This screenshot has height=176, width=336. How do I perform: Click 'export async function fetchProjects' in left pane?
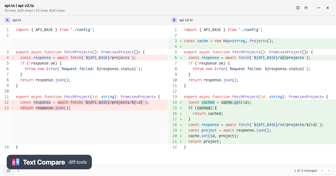[80, 52]
